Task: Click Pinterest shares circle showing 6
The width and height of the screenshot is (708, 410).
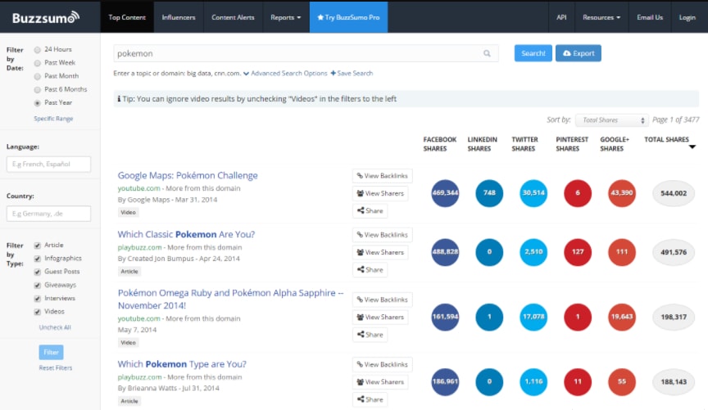Action: click(578, 193)
